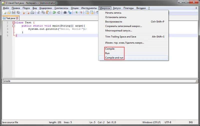Toggle the INS insert mode indicator
The width and height of the screenshot is (200, 126).
pos(191,123)
